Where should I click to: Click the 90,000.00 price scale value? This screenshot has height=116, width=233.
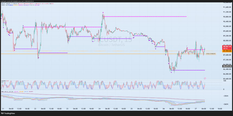[227, 26]
